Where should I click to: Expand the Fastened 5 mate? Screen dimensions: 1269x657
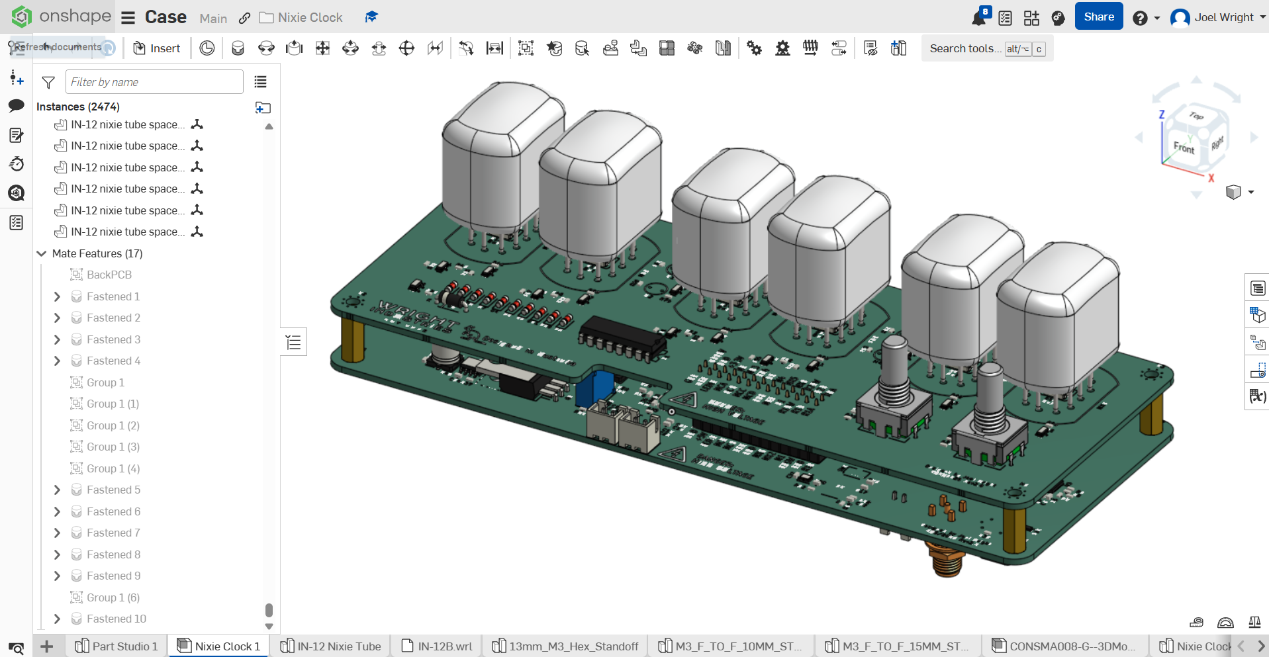pos(57,490)
